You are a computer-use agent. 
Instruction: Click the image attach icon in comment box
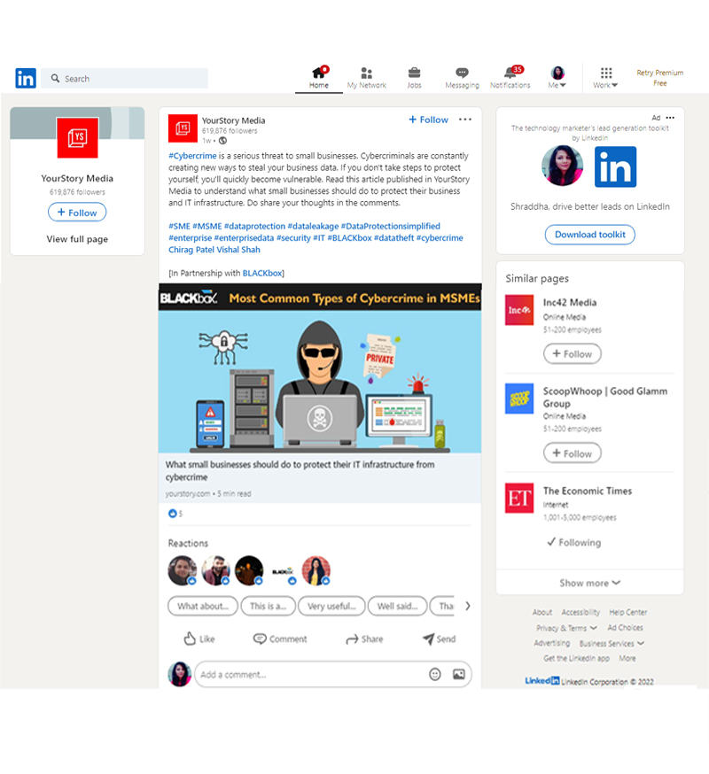point(459,674)
